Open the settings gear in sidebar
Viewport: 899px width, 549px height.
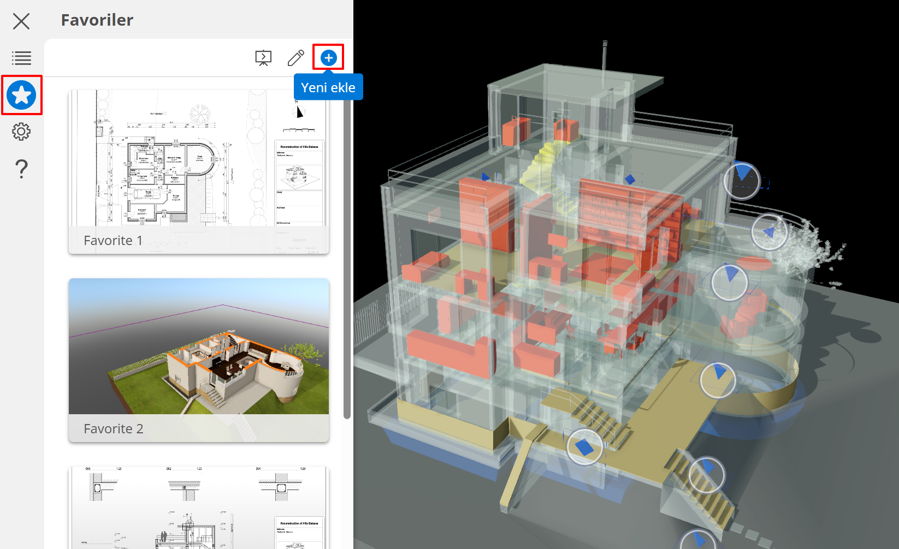21,132
